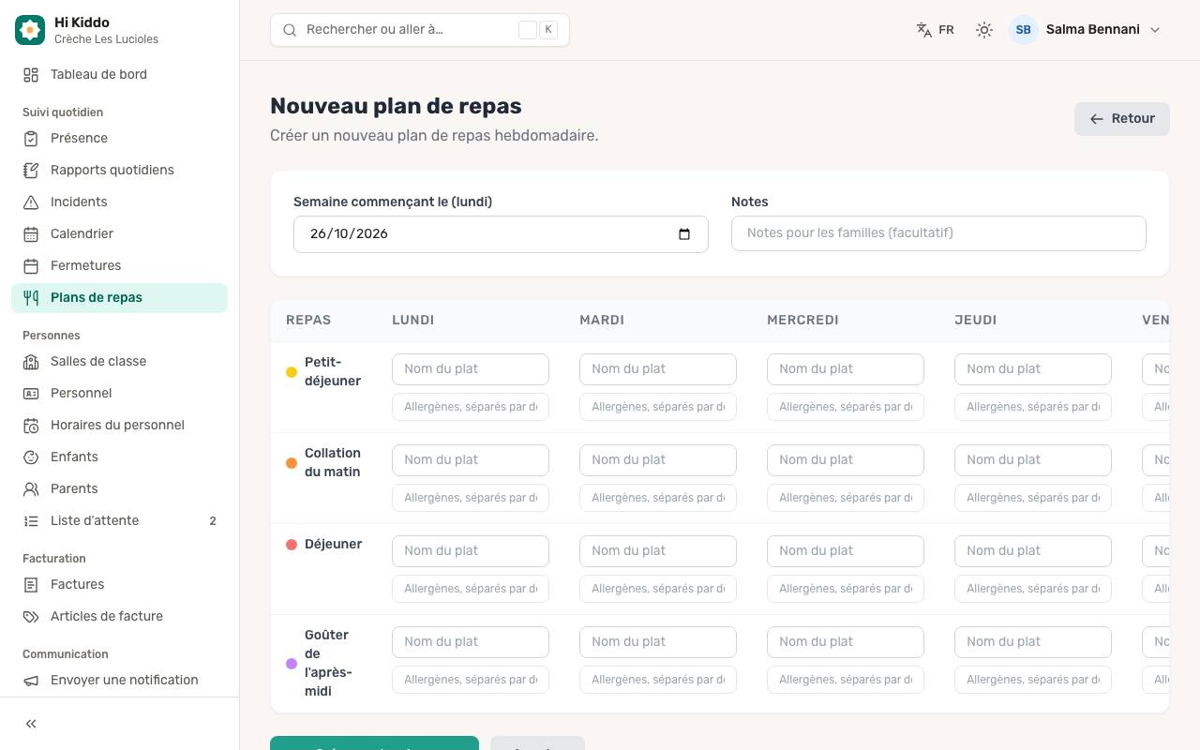Click the Rapports quotidiens notepad icon
1200x750 pixels.
[31, 171]
